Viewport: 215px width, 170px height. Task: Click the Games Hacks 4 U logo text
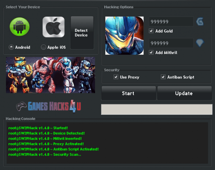pyautogui.click(x=54, y=106)
